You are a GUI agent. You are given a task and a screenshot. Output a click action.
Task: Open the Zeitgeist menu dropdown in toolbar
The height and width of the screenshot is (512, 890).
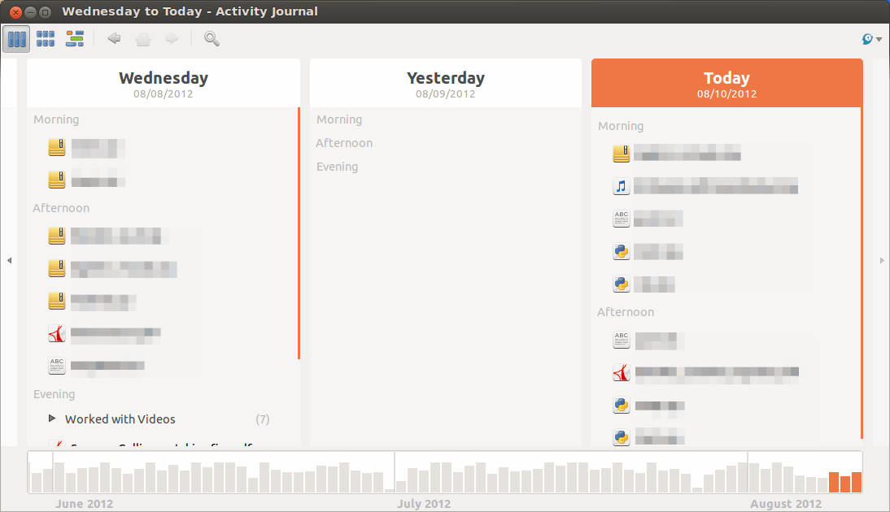click(871, 38)
